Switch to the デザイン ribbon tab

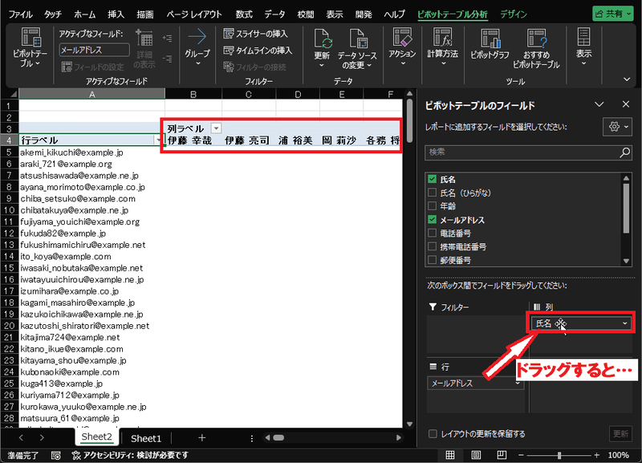pyautogui.click(x=514, y=14)
